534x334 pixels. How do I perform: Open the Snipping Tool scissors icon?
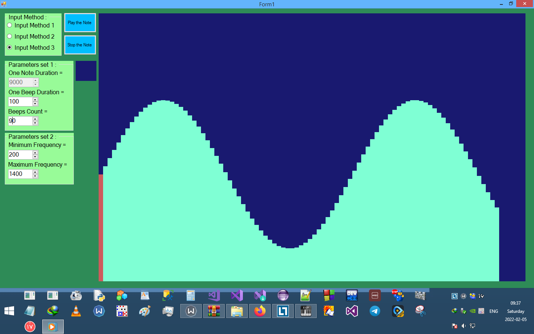pyautogui.click(x=420, y=311)
